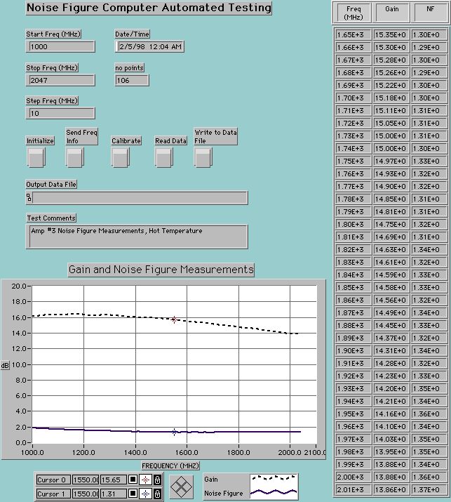Select the Step Freq field showing 10

[60, 113]
